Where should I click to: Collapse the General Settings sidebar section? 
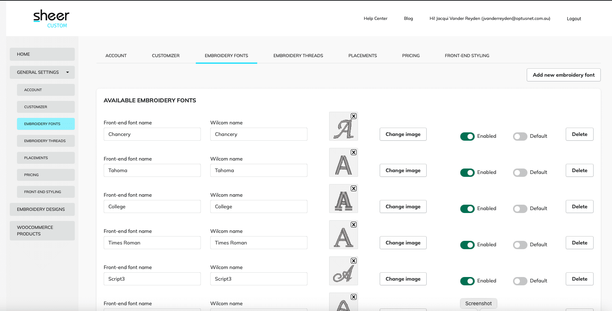click(42, 72)
